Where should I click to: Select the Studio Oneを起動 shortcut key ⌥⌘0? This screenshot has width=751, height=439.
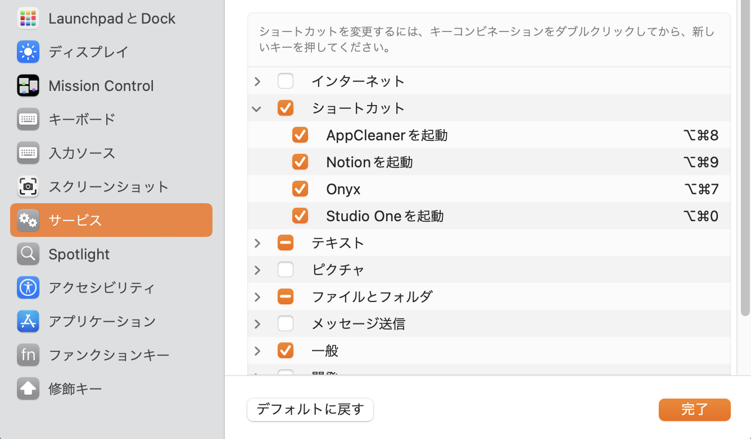(x=700, y=216)
